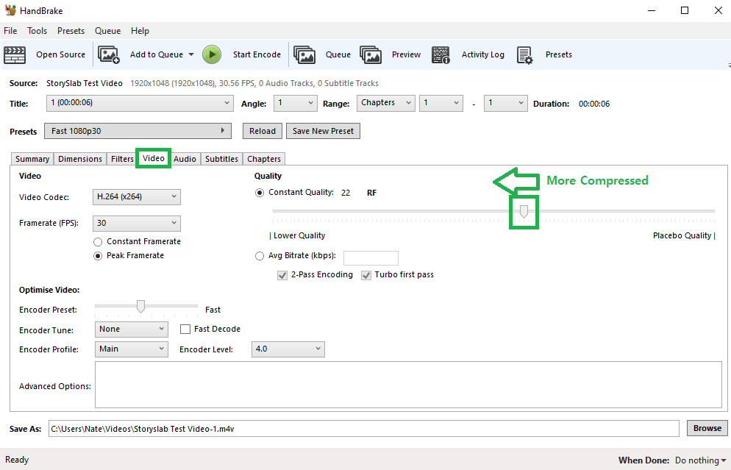Toggle the Turbo first pass checkbox

tap(366, 275)
